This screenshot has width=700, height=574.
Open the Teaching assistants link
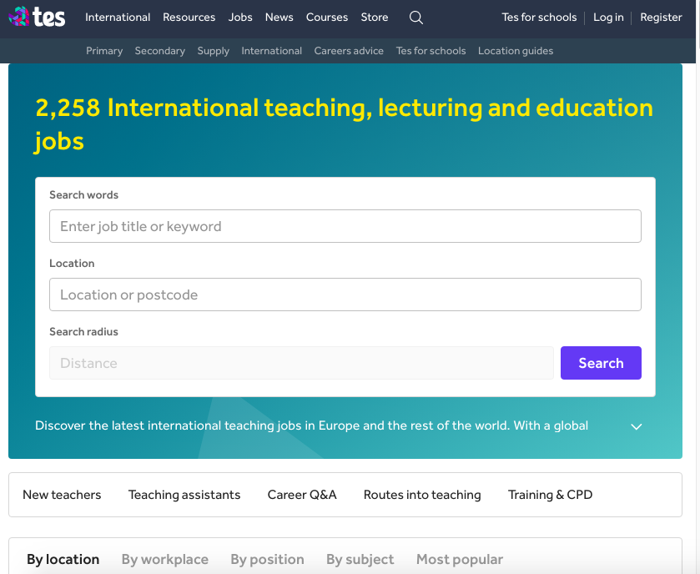[x=184, y=495]
